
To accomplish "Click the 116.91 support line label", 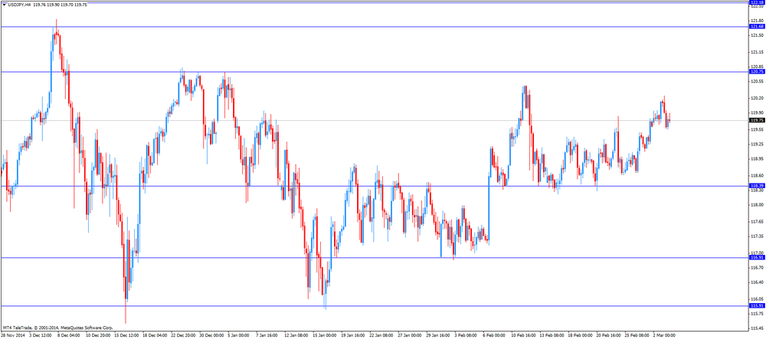I will click(x=756, y=257).
